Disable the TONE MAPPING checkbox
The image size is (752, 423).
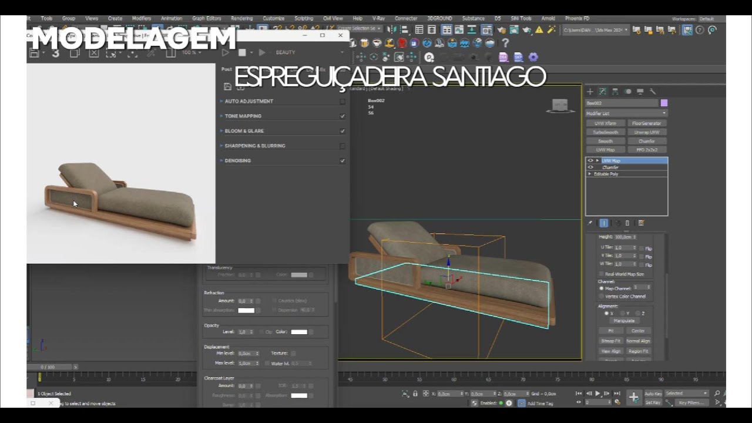343,116
